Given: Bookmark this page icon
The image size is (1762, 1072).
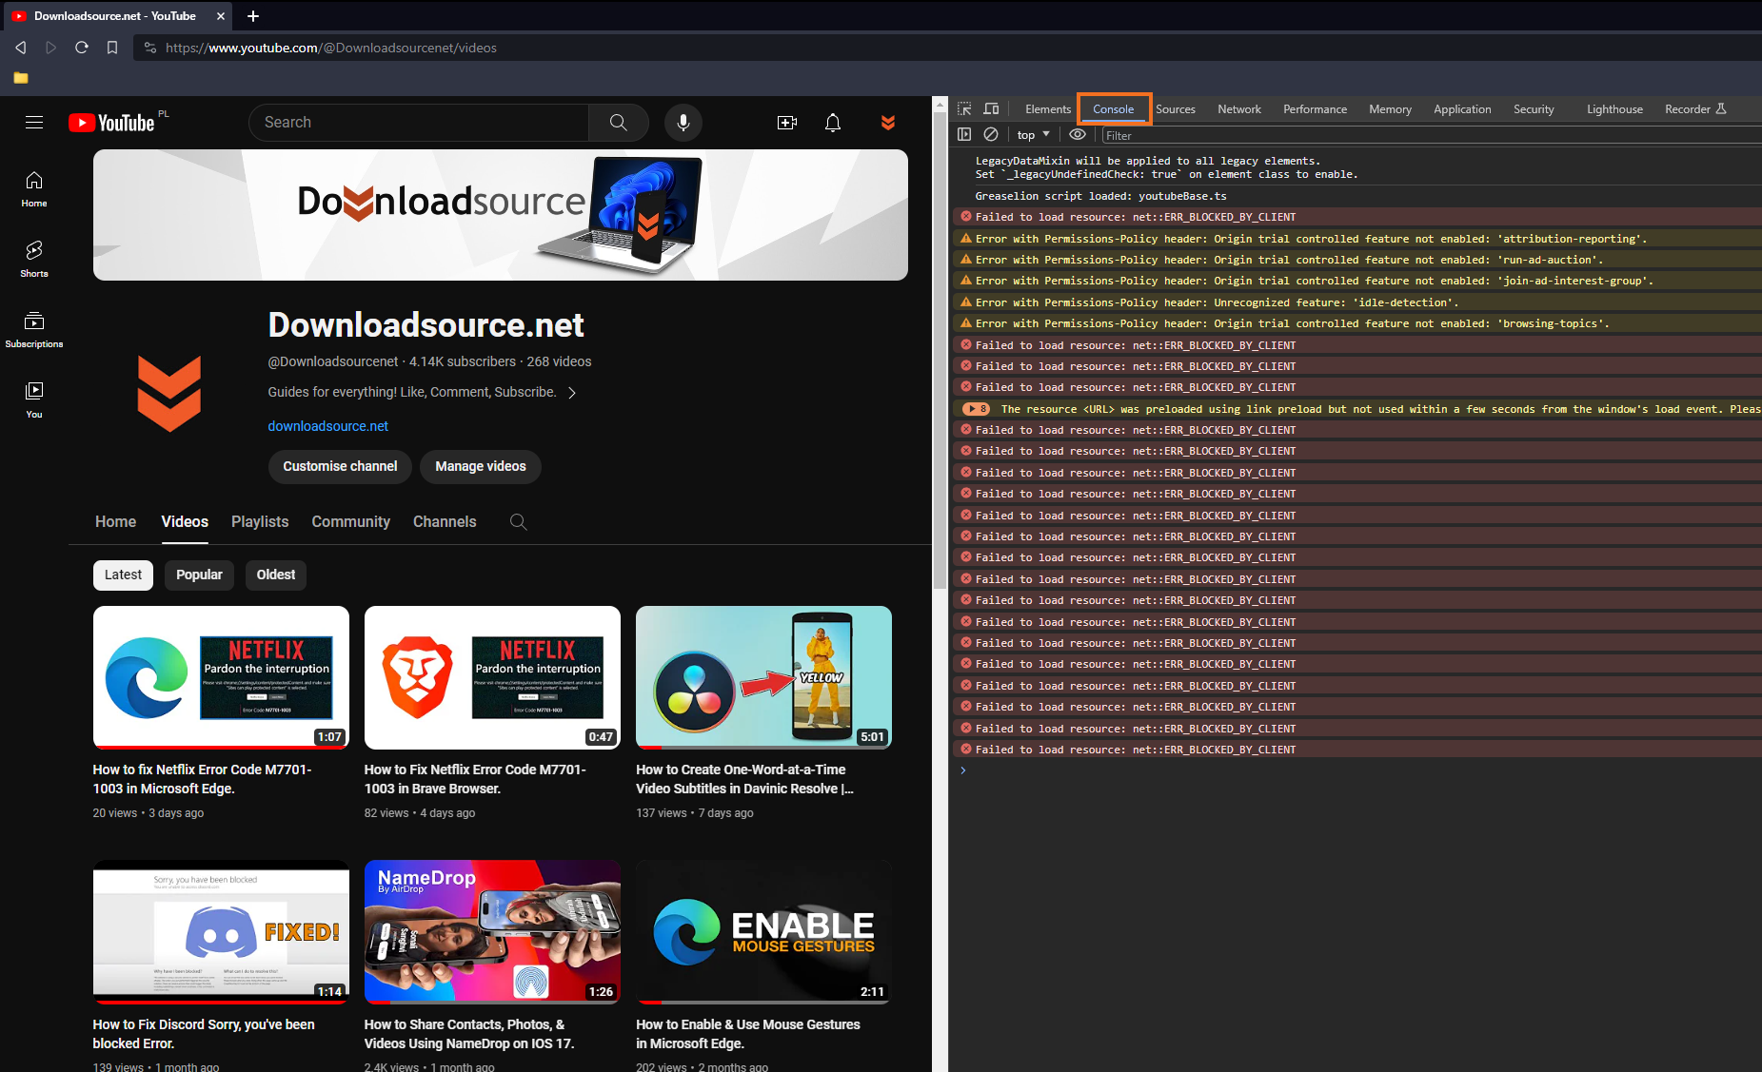Looking at the screenshot, I should tap(112, 48).
